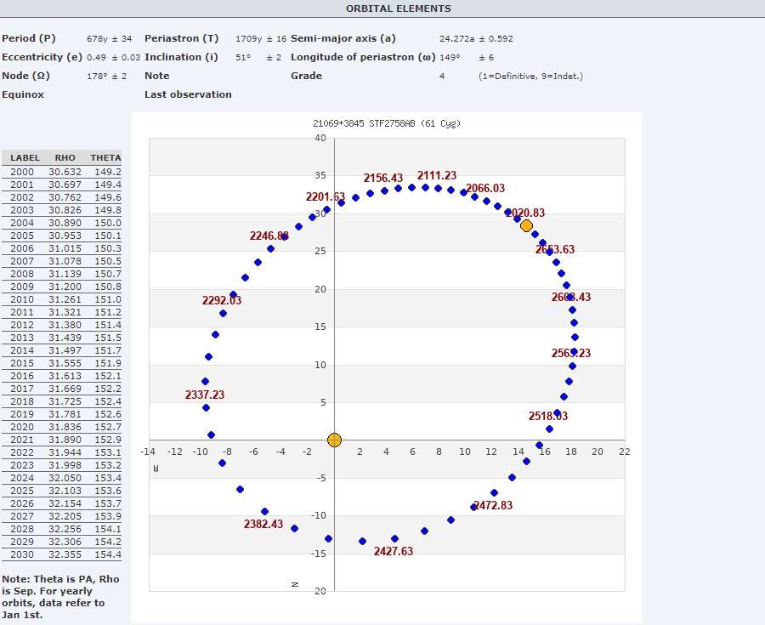Pick the 2246.83 epoch label
This screenshot has height=625, width=765.
click(269, 236)
